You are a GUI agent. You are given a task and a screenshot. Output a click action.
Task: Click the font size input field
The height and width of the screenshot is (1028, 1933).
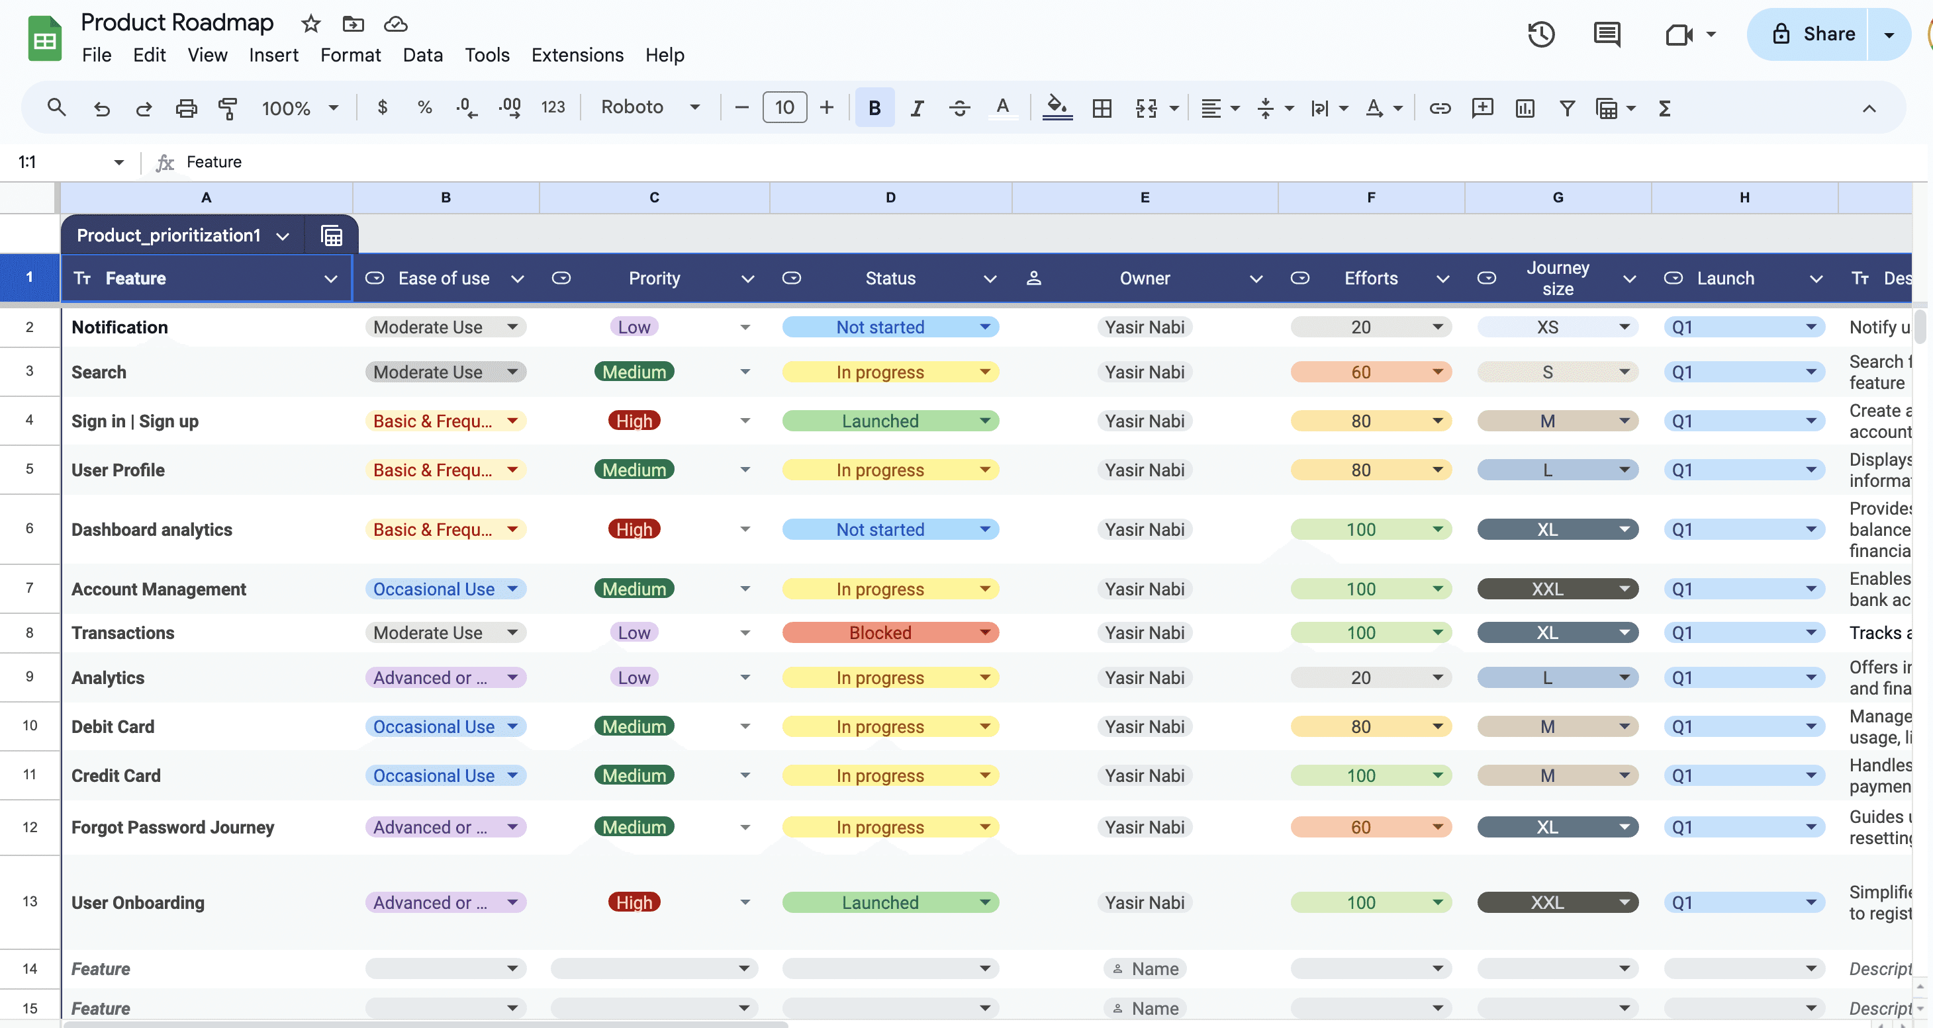click(x=784, y=108)
